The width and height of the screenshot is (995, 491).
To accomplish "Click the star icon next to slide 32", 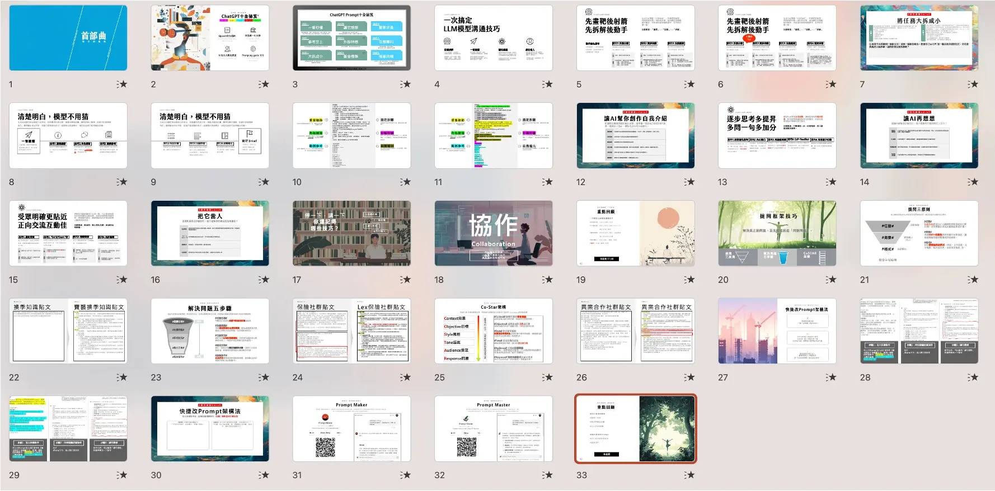I will (548, 475).
